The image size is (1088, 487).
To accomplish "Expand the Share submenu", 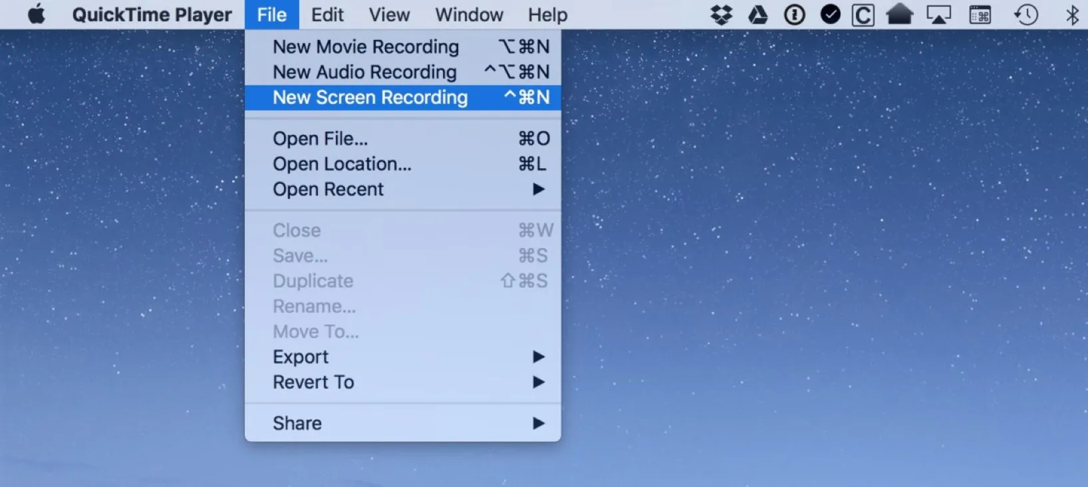I will [402, 423].
